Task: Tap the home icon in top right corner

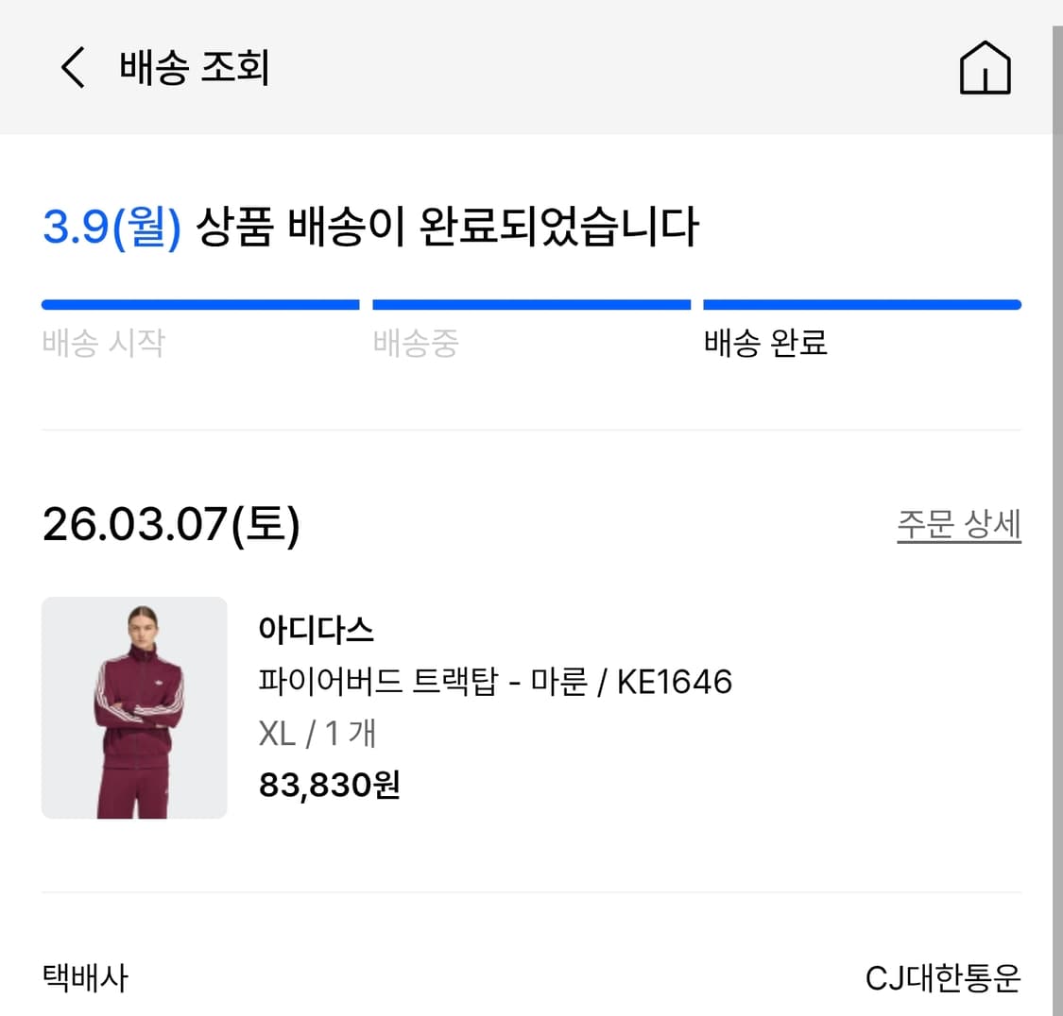Action: coord(986,68)
